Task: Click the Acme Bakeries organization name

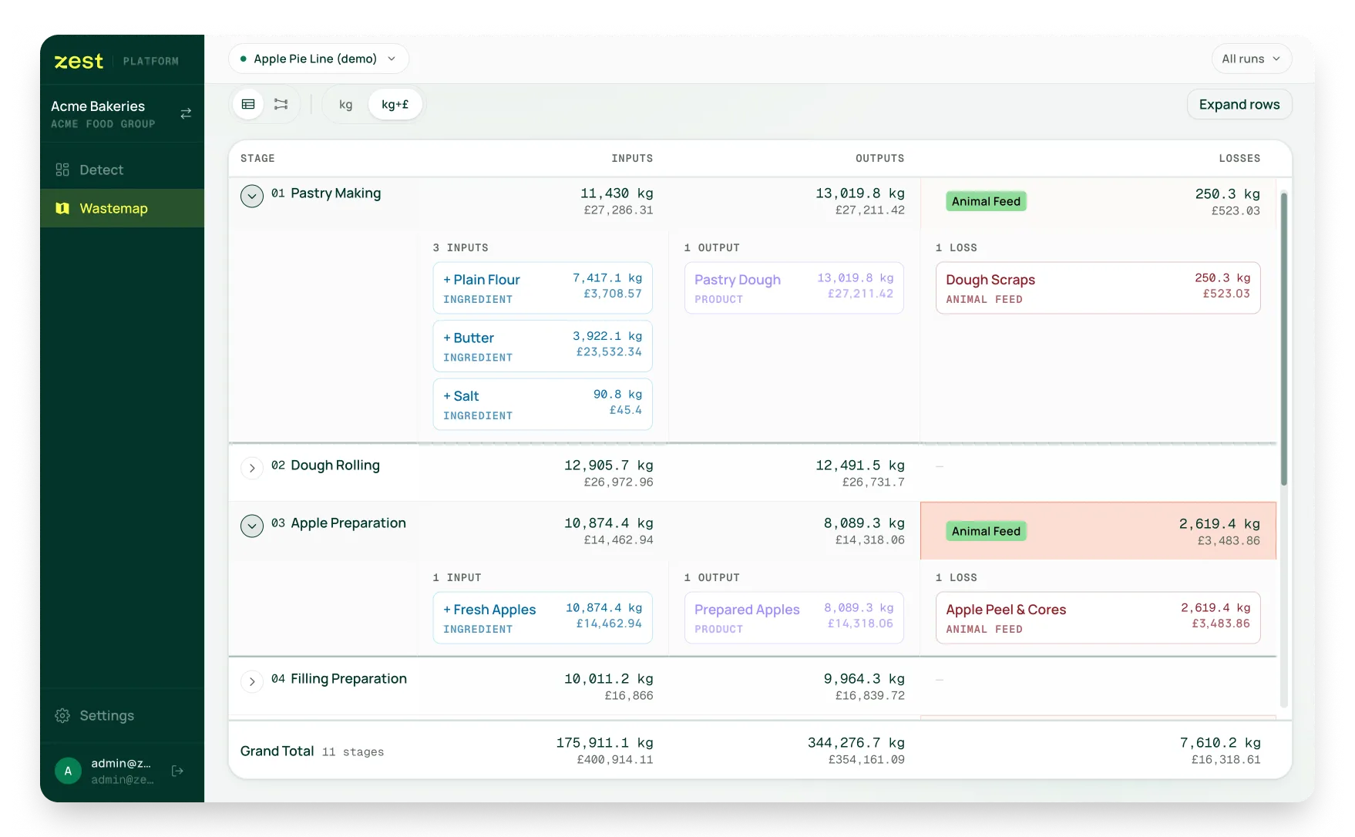Action: pos(98,106)
